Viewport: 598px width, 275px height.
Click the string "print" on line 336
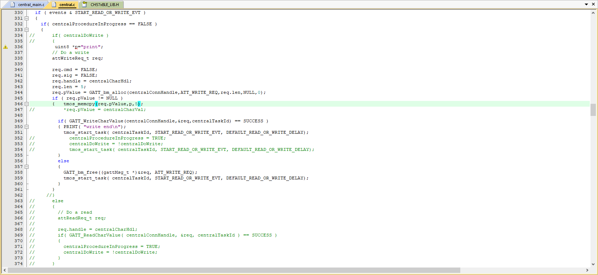(x=91, y=47)
